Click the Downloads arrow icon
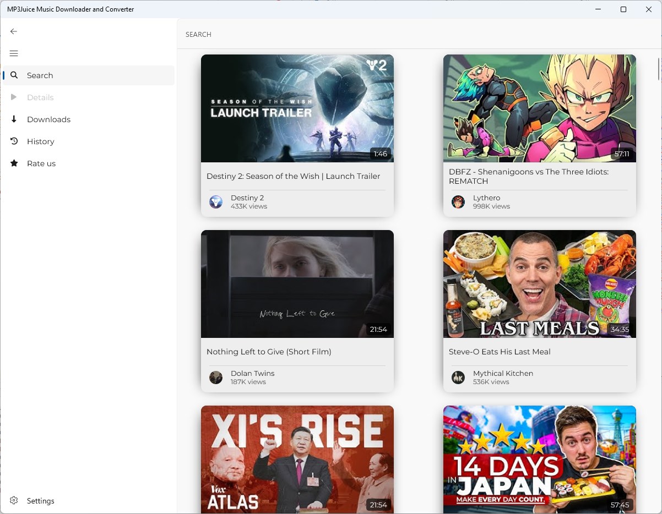 (x=14, y=119)
